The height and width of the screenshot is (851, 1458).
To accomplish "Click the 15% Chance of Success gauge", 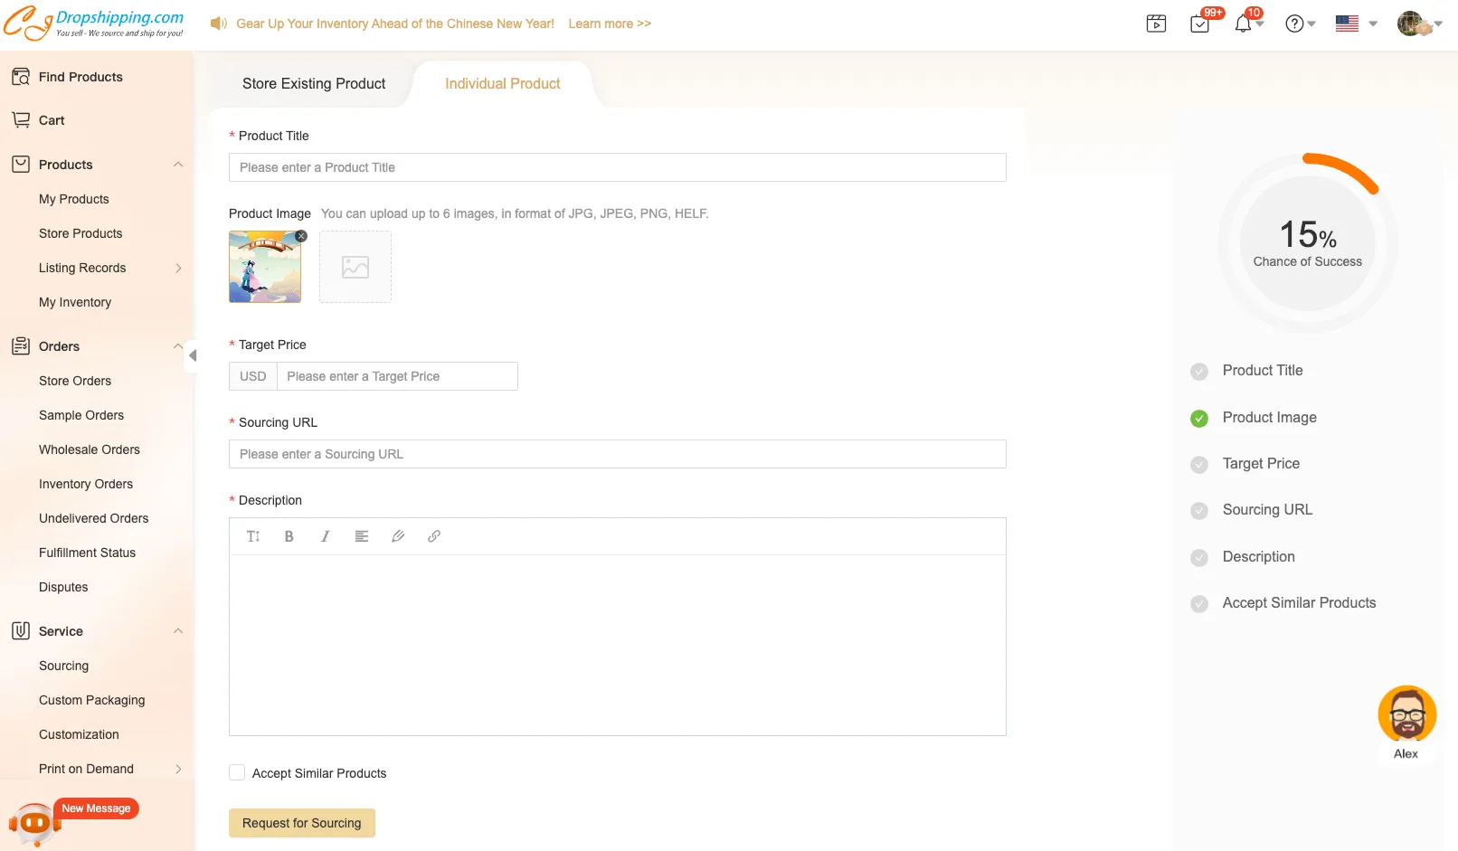I will (1307, 243).
